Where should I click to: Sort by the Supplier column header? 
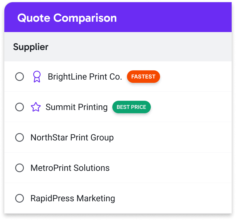(x=31, y=47)
